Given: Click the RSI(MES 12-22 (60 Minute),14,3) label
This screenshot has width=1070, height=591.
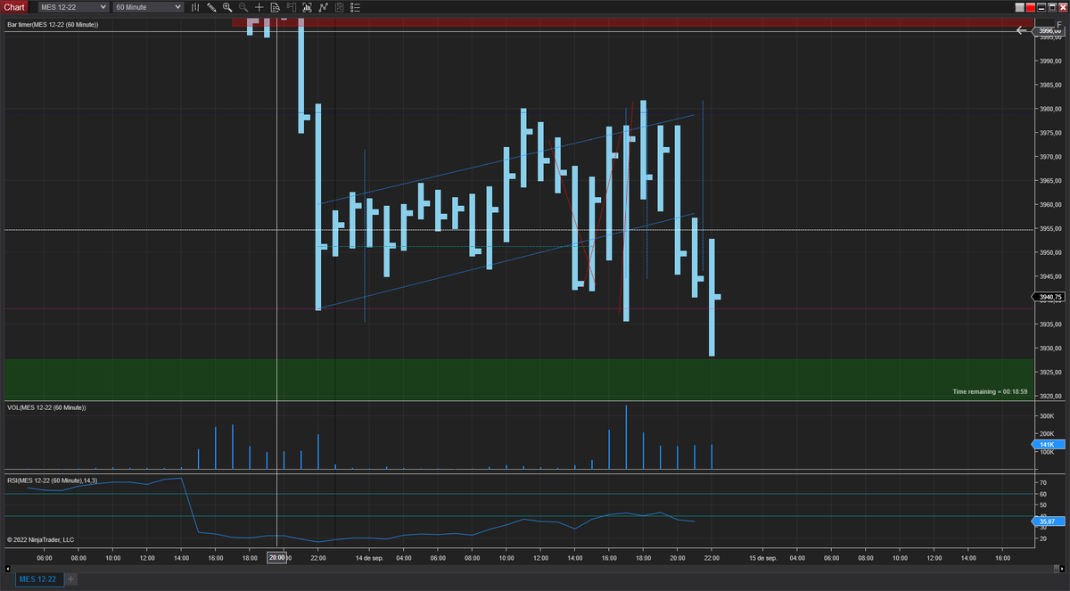Looking at the screenshot, I should [52, 480].
